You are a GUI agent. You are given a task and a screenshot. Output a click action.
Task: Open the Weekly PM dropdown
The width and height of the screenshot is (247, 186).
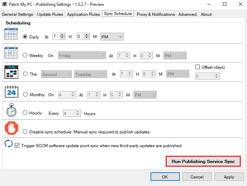click(x=175, y=56)
